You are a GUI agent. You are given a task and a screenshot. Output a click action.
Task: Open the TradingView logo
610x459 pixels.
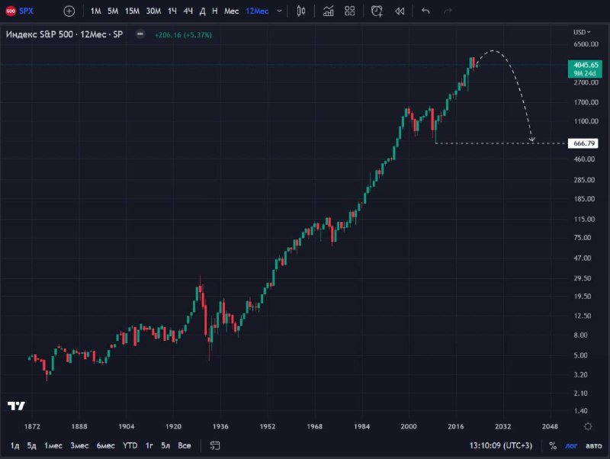[16, 406]
